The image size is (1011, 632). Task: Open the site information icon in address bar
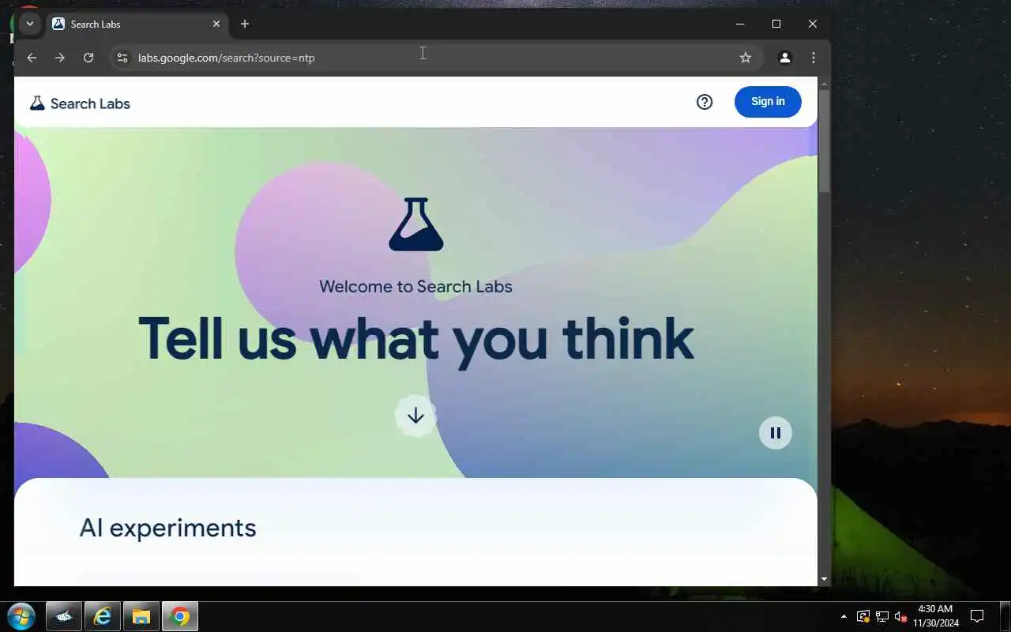point(122,58)
